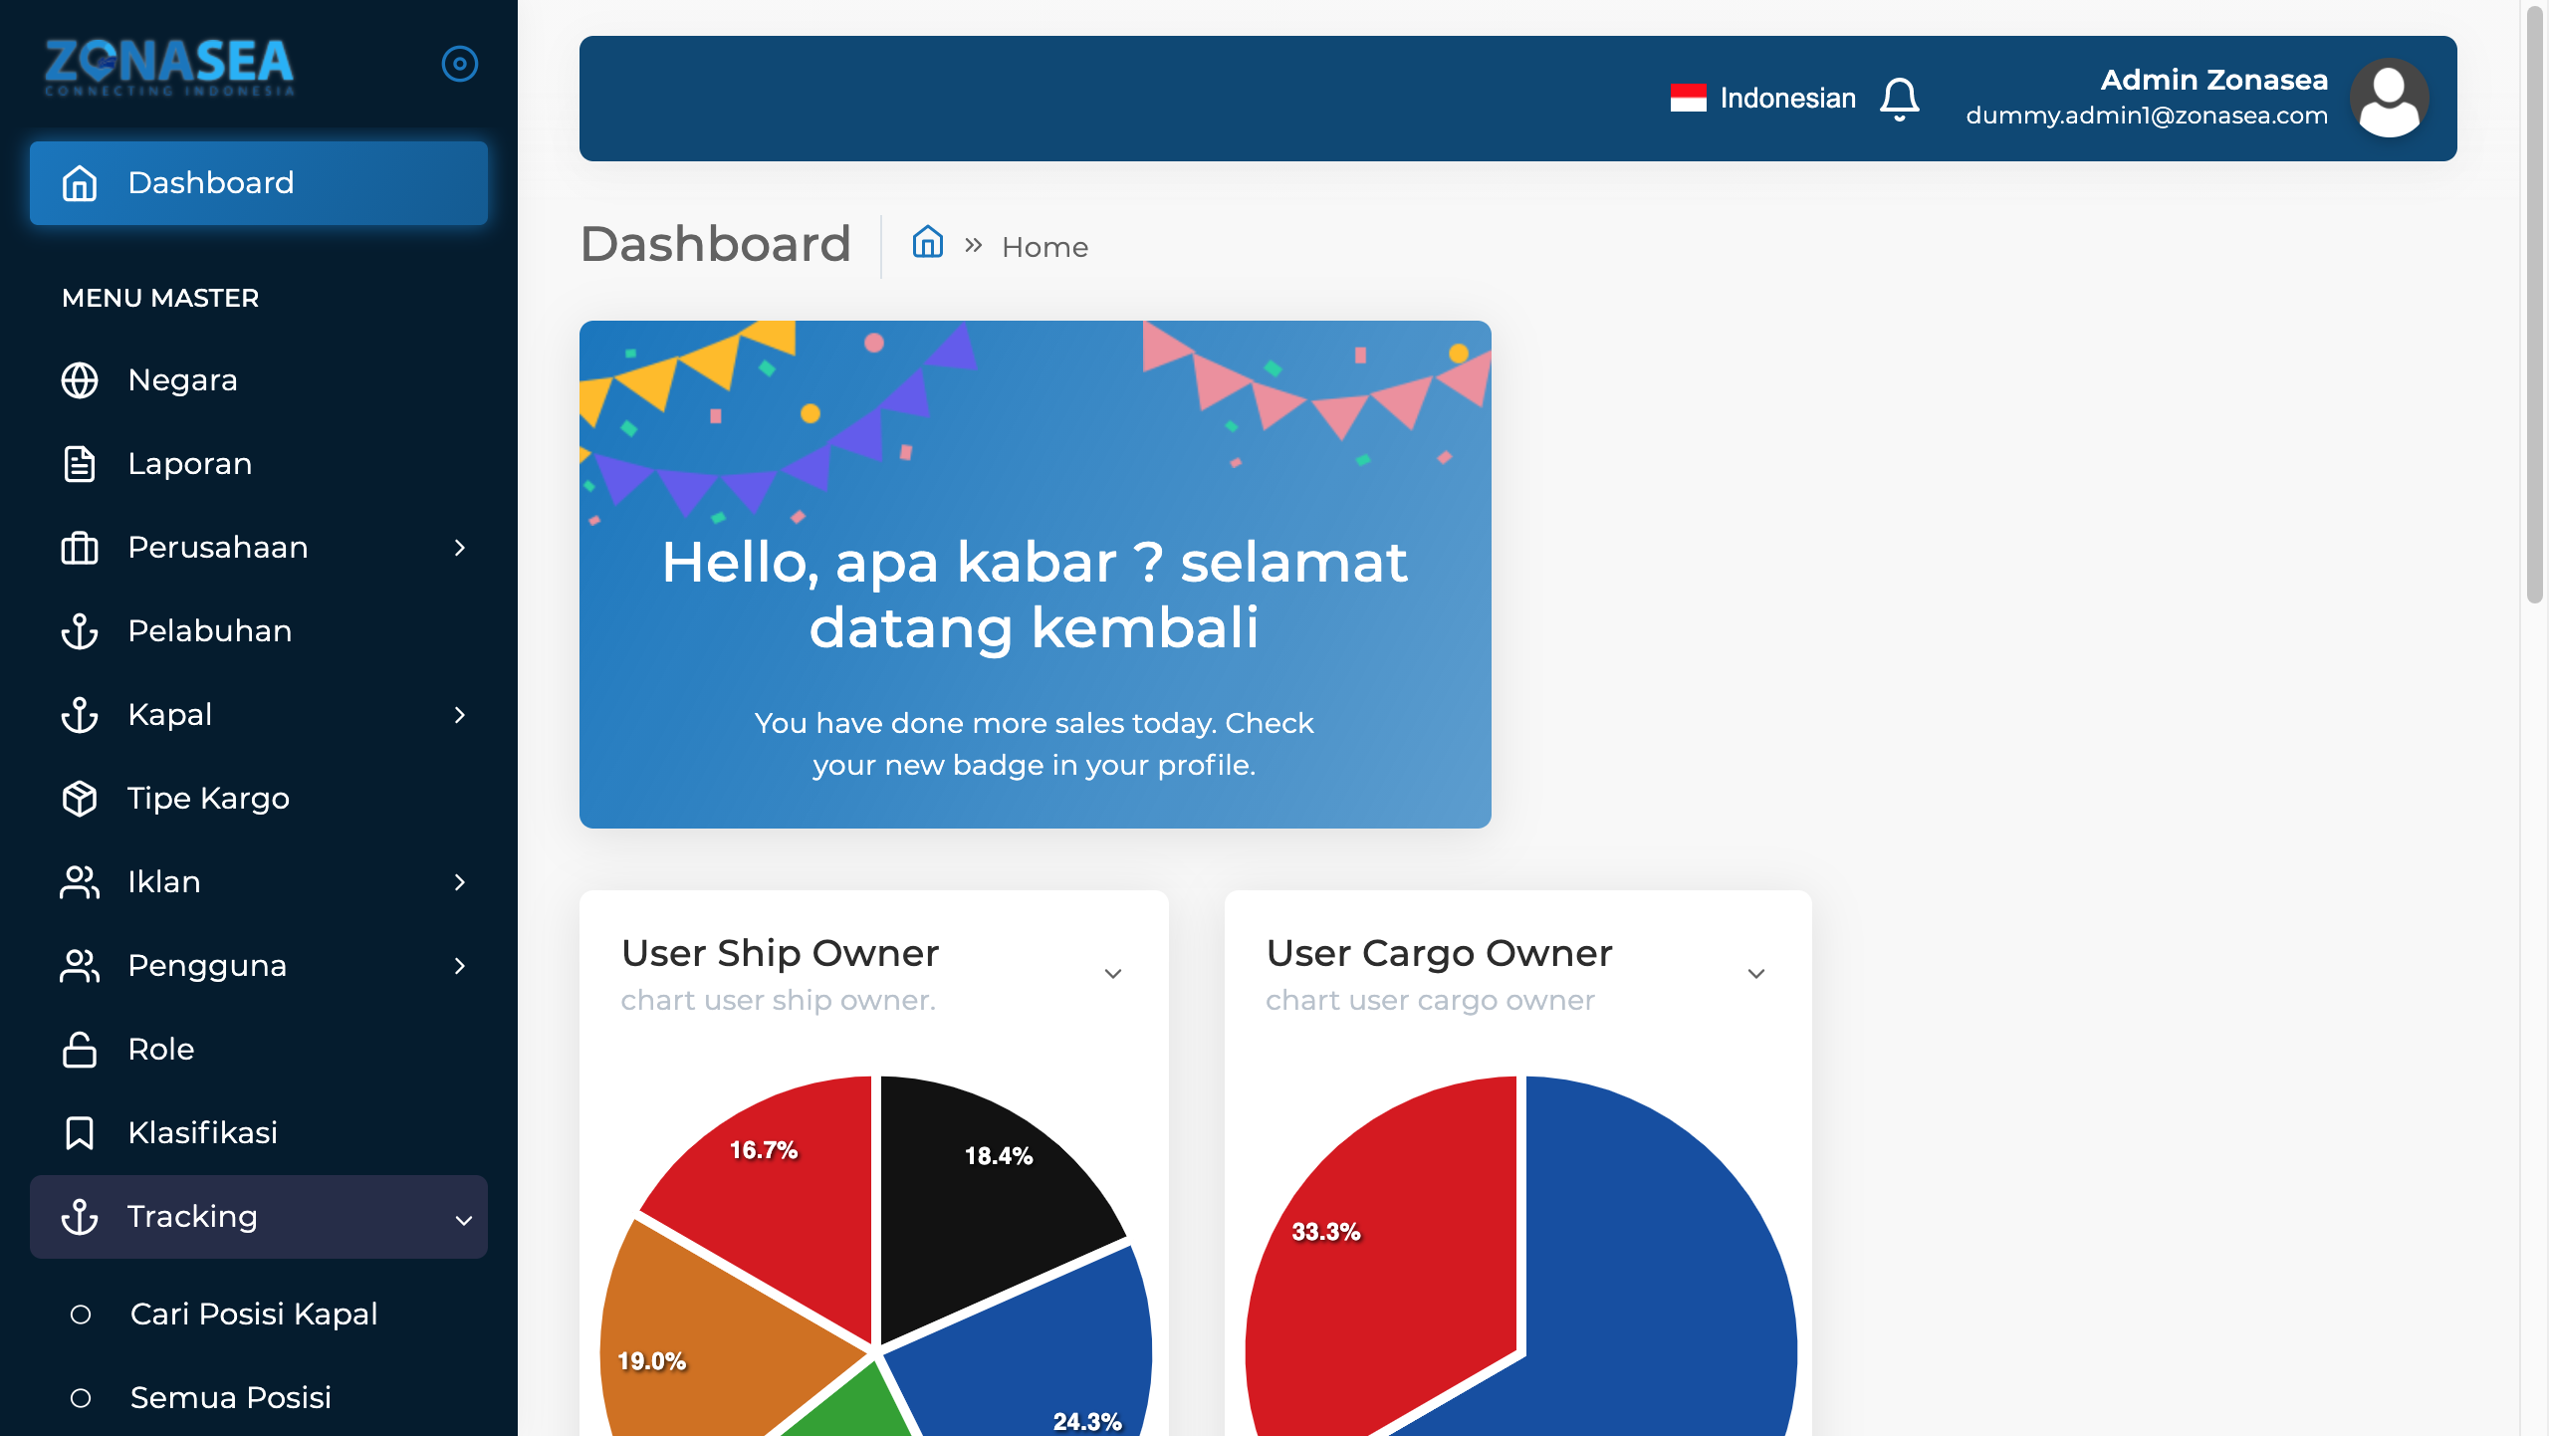Click the Admin Zonasea user name
The height and width of the screenshot is (1436, 2549).
click(x=2214, y=80)
